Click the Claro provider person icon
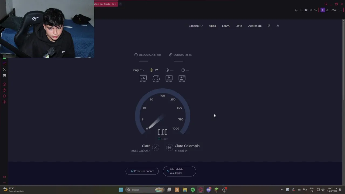The height and width of the screenshot is (194, 345). [x=156, y=147]
